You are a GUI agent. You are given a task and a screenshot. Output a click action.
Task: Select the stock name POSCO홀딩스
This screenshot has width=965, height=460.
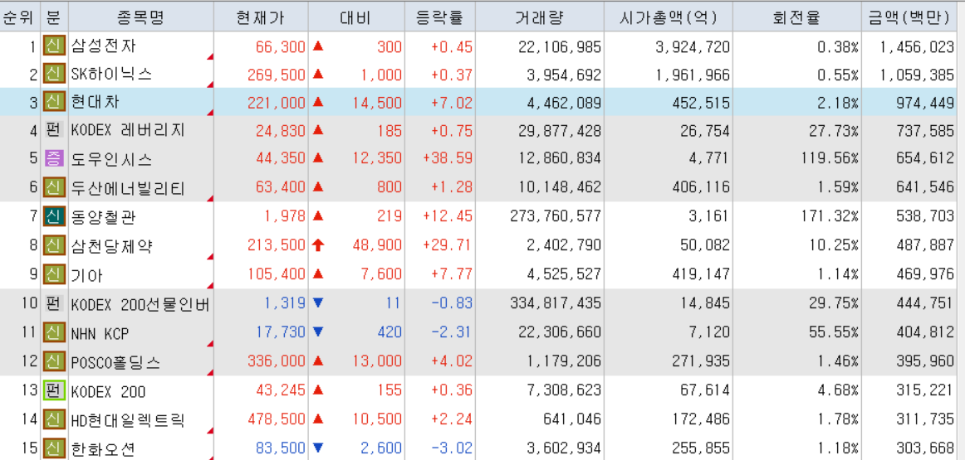116,361
